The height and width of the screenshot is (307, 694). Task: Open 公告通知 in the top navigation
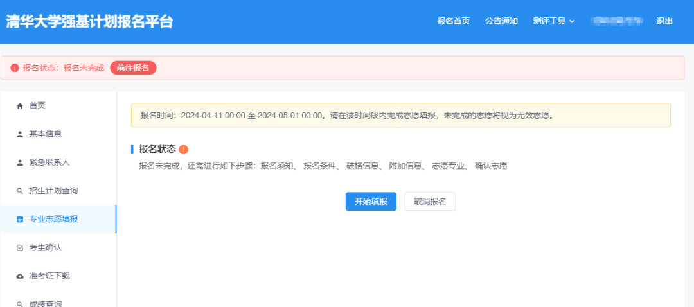[x=501, y=21]
